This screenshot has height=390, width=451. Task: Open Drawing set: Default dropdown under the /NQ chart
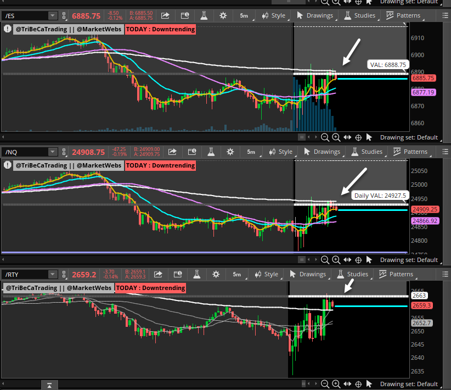point(410,260)
